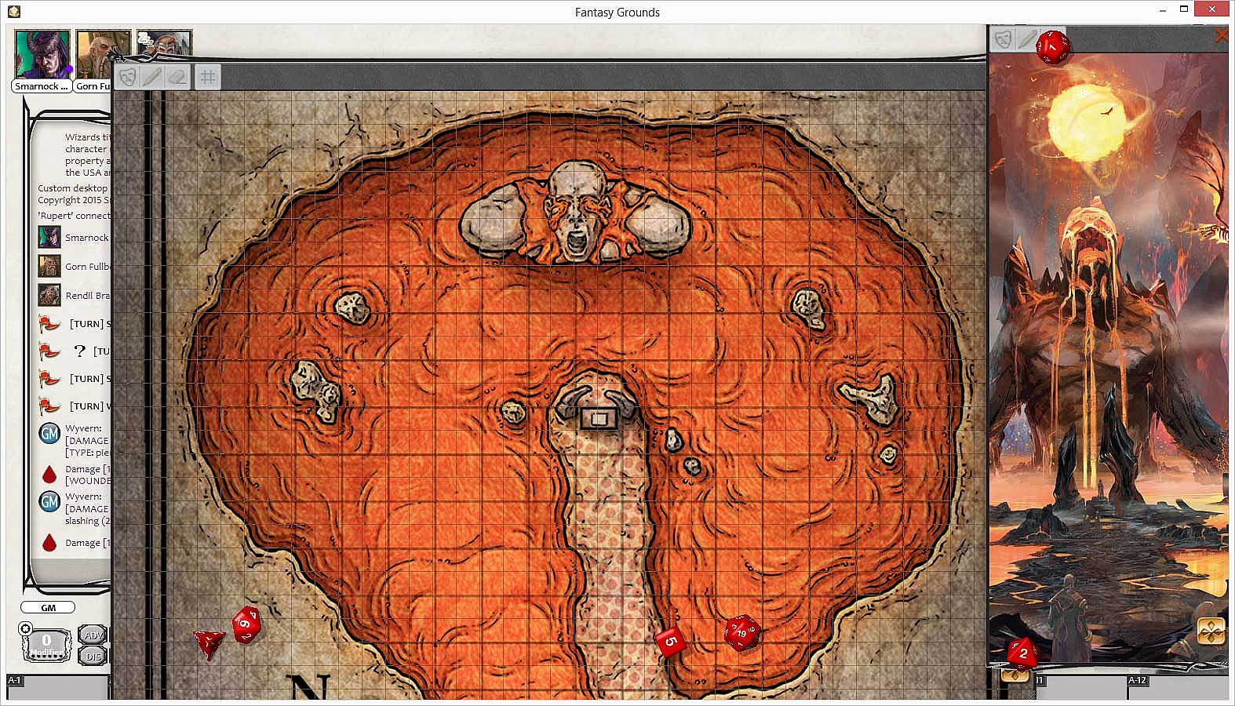Click the red d6 die showing 5
The height and width of the screenshot is (706, 1235).
coord(670,642)
